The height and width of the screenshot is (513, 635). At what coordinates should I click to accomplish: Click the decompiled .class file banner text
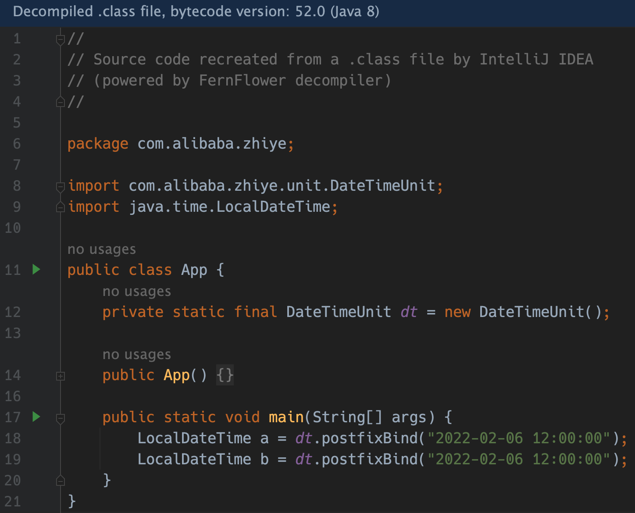tap(196, 11)
